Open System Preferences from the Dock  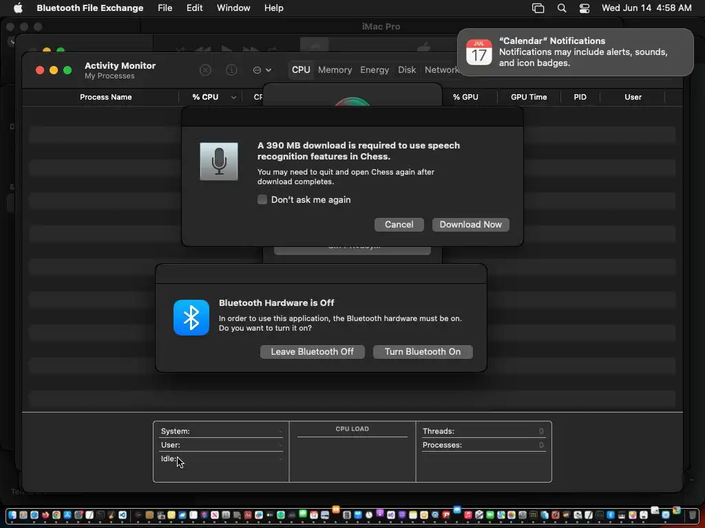(x=78, y=515)
